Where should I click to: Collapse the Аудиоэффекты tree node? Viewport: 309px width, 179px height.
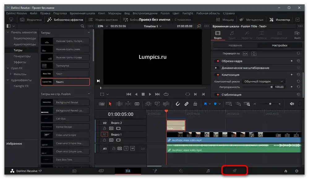8,80
